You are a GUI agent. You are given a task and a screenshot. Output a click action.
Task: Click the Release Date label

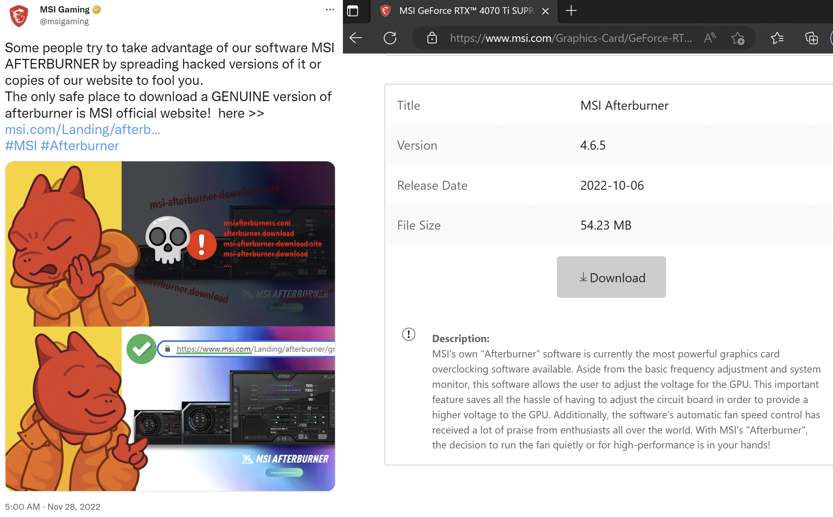(432, 185)
